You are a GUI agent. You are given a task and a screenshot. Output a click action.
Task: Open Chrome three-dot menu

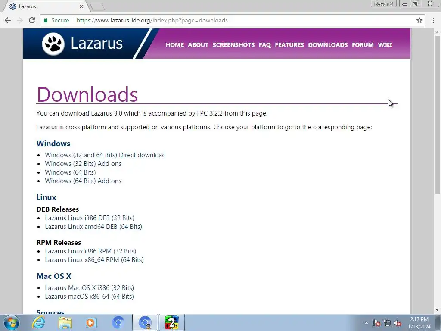point(433,20)
